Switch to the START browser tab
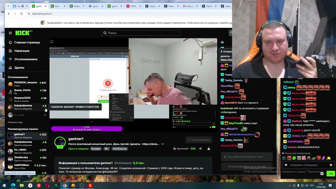 (134, 6)
